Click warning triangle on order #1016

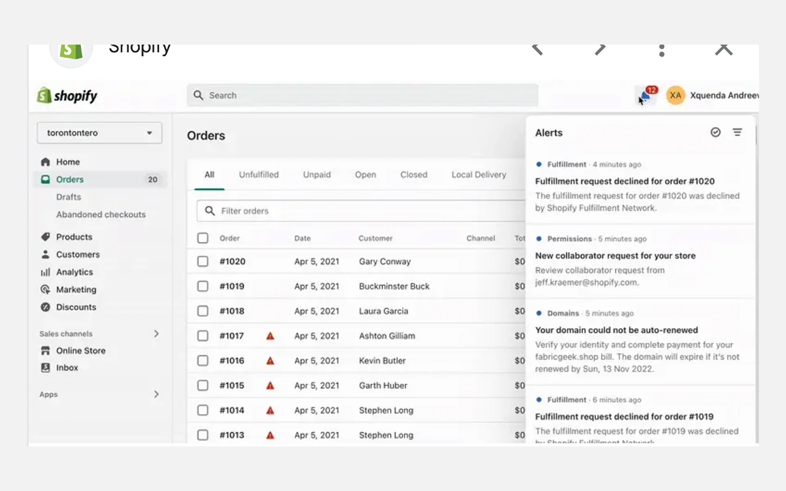click(270, 361)
